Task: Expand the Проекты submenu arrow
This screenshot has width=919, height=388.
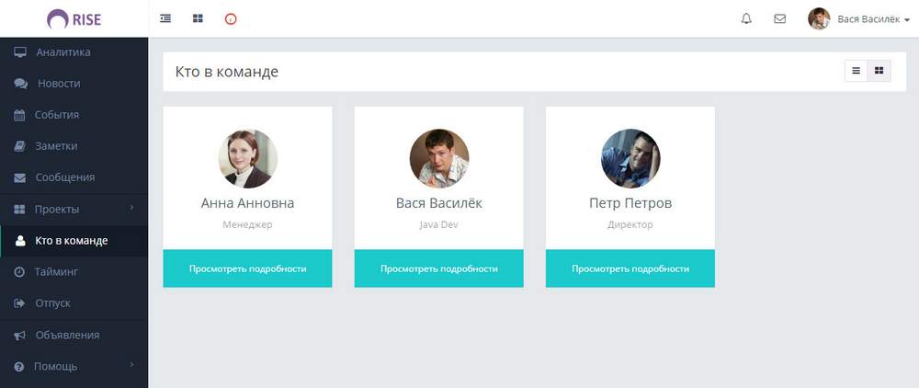Action: point(132,209)
